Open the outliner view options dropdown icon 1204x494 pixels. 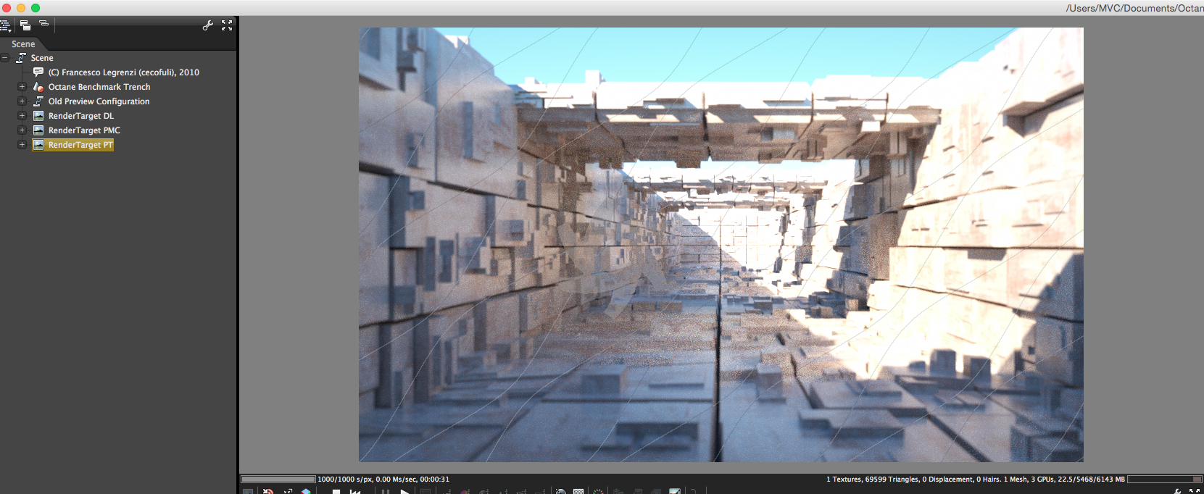click(5, 25)
